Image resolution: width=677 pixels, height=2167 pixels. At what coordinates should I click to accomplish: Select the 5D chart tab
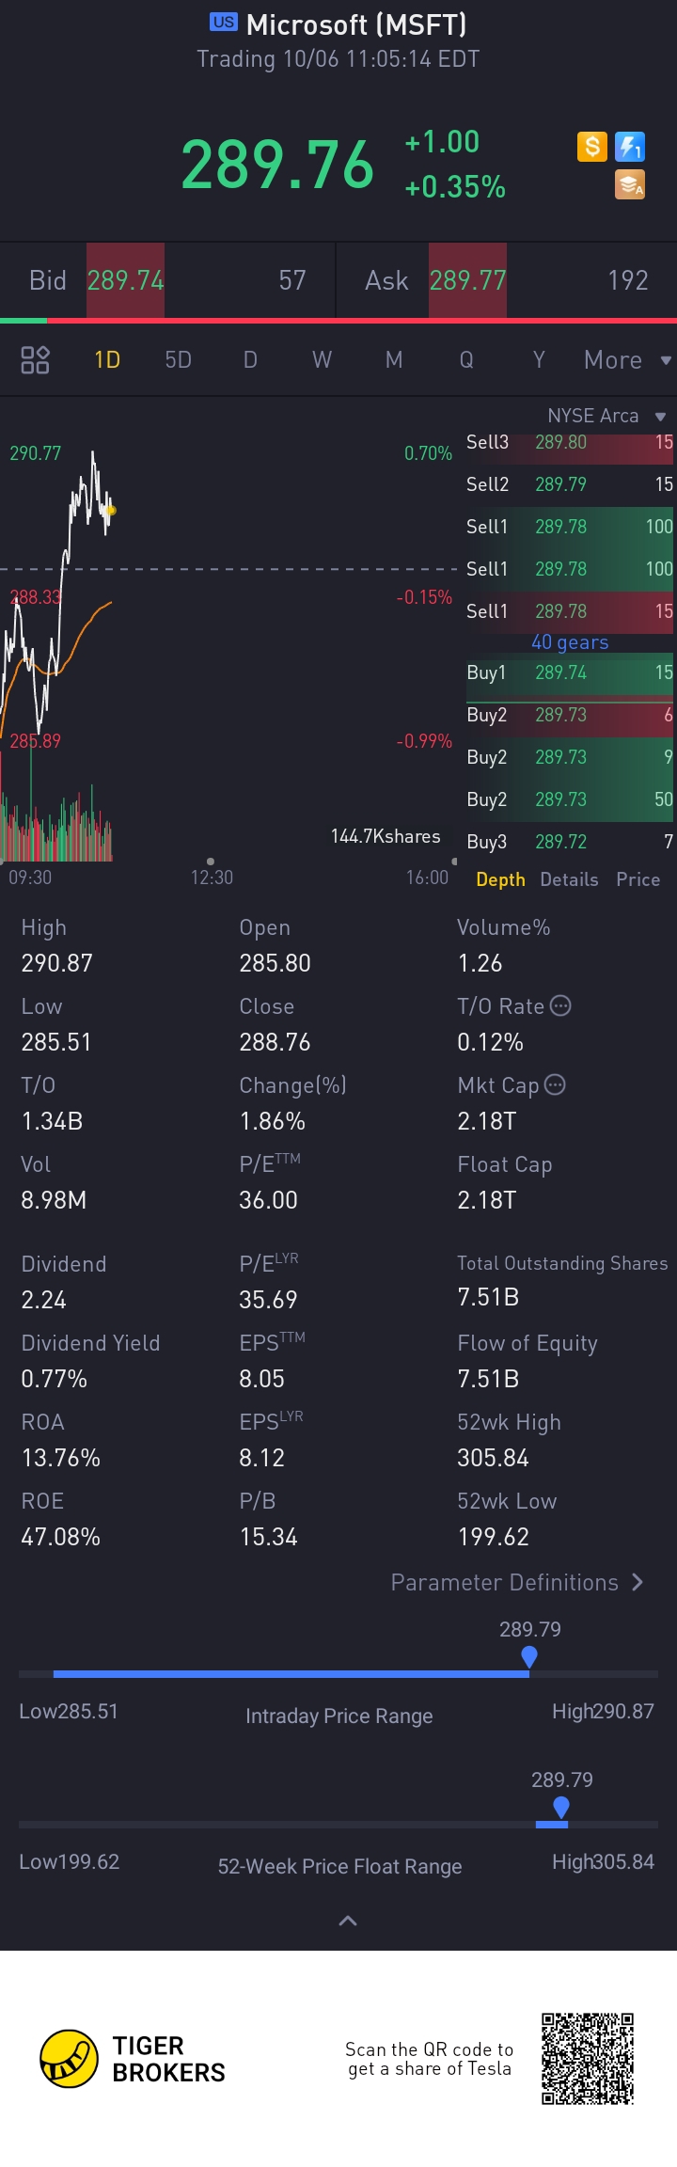(178, 359)
